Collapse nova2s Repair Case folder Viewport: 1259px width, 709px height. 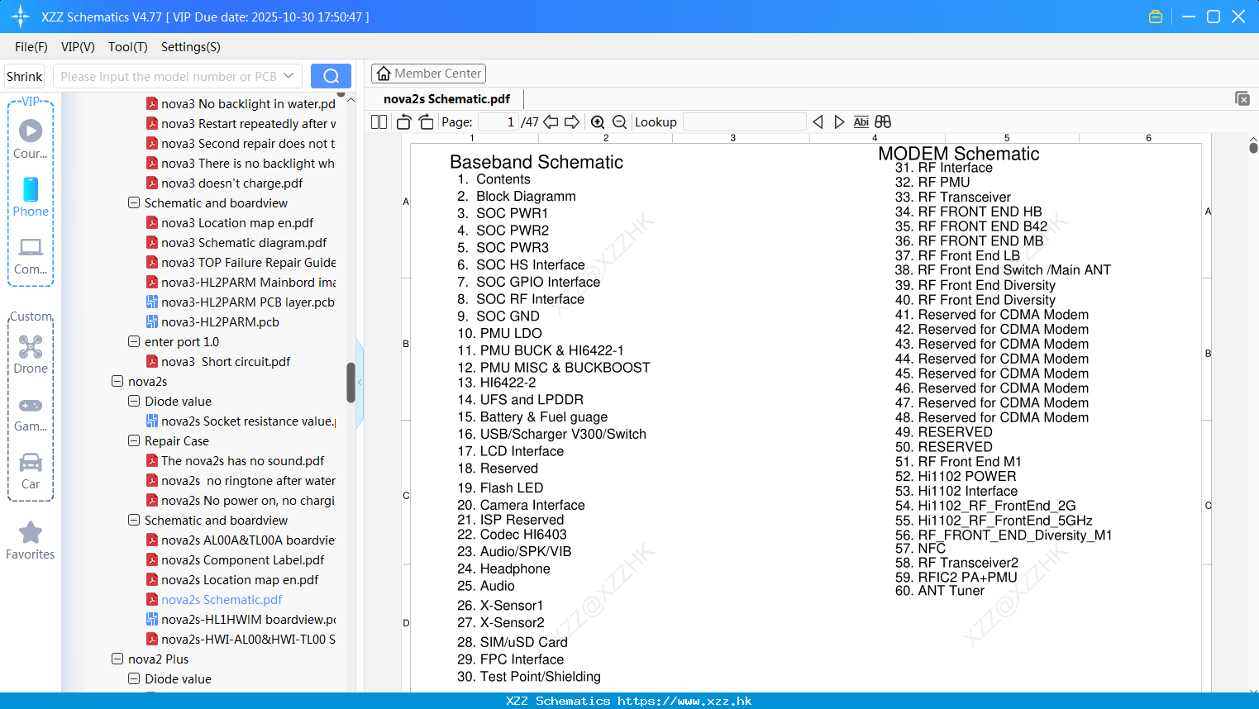click(134, 440)
